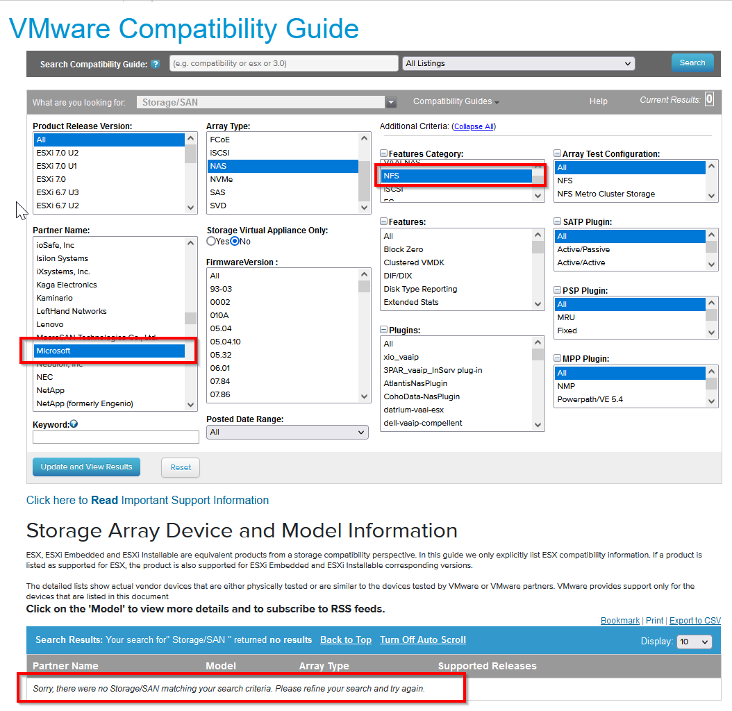Screen dimensions: 732x711
Task: Click the Keyword input field
Action: point(116,437)
